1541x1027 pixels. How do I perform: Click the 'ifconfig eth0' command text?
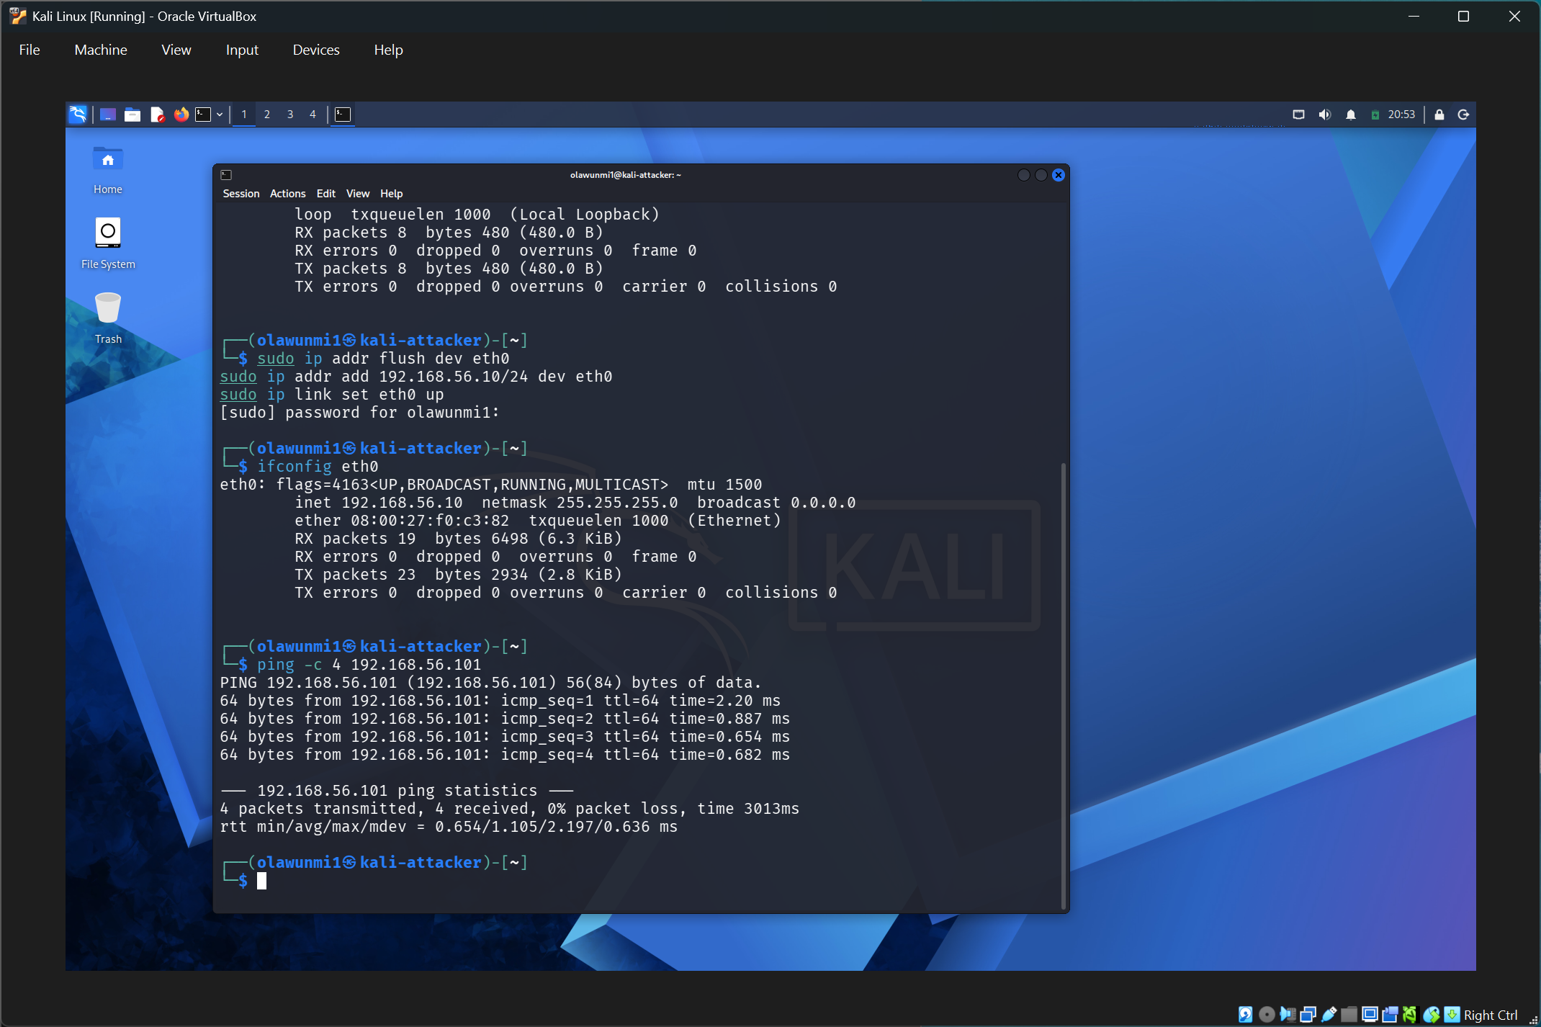tap(318, 467)
